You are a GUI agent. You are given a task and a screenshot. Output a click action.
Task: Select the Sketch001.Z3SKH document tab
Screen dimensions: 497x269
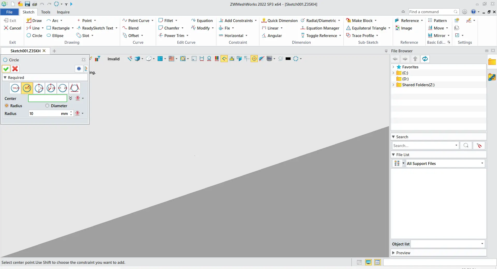[25, 51]
